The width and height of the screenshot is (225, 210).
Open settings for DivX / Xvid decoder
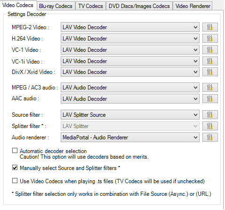(210, 72)
